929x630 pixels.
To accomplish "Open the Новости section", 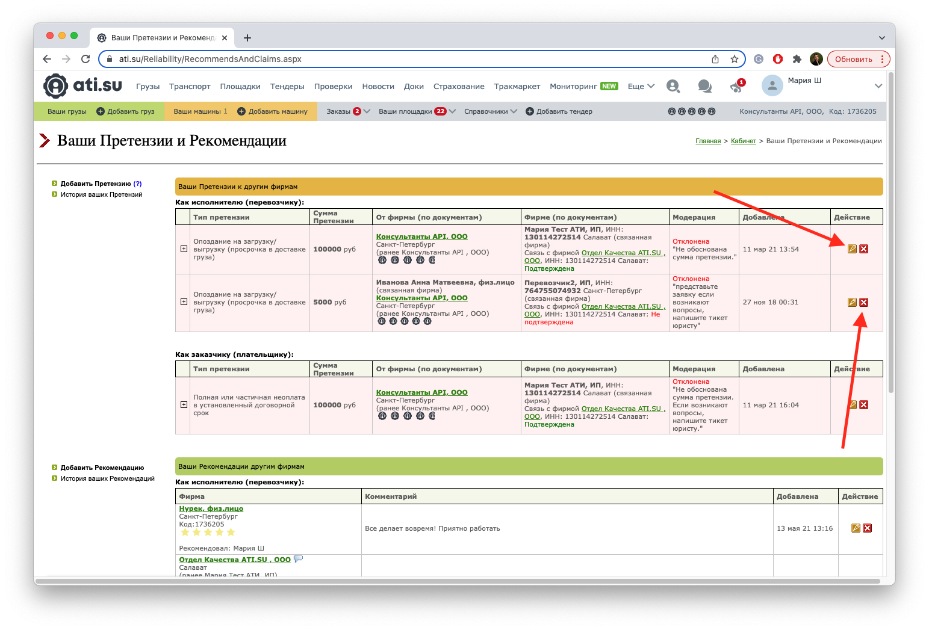I will [378, 87].
